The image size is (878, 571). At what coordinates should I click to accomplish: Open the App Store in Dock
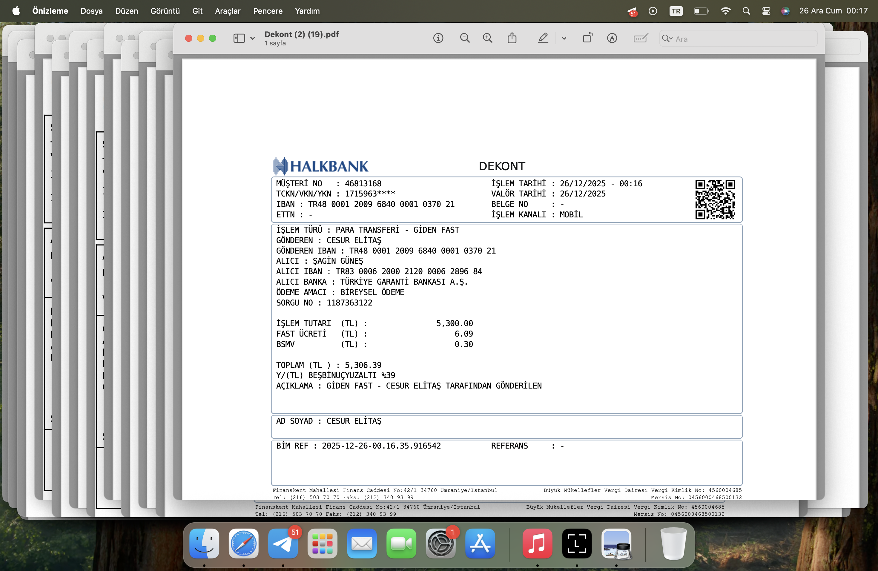click(480, 543)
